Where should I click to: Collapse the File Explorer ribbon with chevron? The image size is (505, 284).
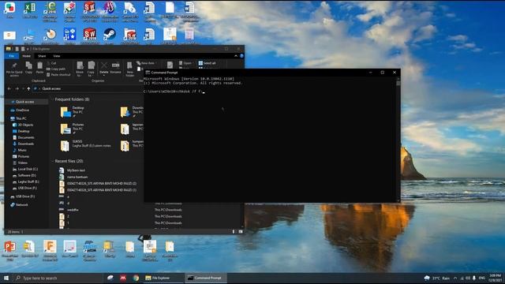[236, 56]
